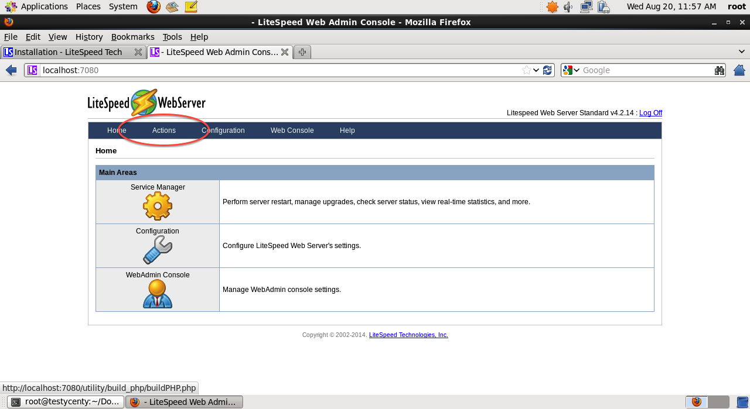
Task: Go to the Firefox home page
Action: pos(739,70)
